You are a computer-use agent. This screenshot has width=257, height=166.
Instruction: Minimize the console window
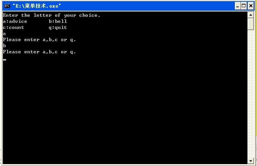[238, 6]
